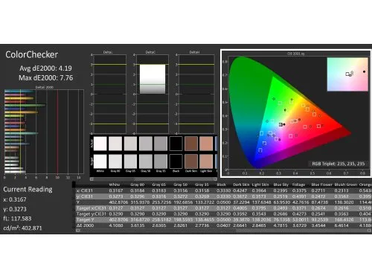Select the Actual White color swatch
Image resolution: width=372 pixels, height=279 pixels.
pos(100,144)
